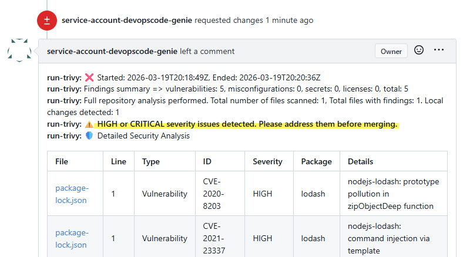Viewport: 463px width, 257px height.
Task: Click the Owner badge
Action: 391,51
